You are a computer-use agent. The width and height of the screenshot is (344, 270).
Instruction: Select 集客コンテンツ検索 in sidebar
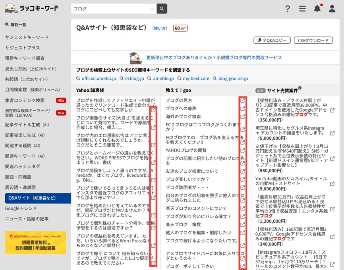25,100
